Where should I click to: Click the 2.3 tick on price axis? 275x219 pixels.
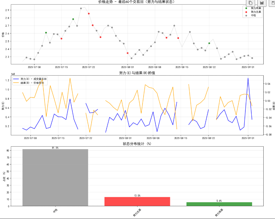point(7,57)
